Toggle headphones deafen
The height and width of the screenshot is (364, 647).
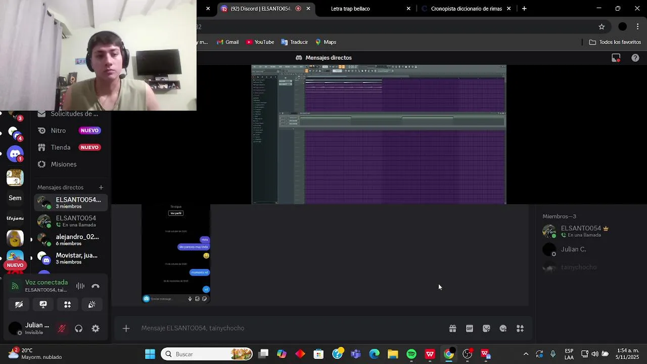[78, 329]
